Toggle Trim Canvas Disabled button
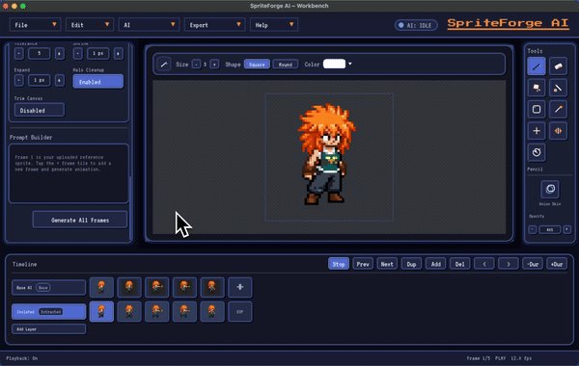Viewport: 579px width, 366px height. (x=40, y=110)
